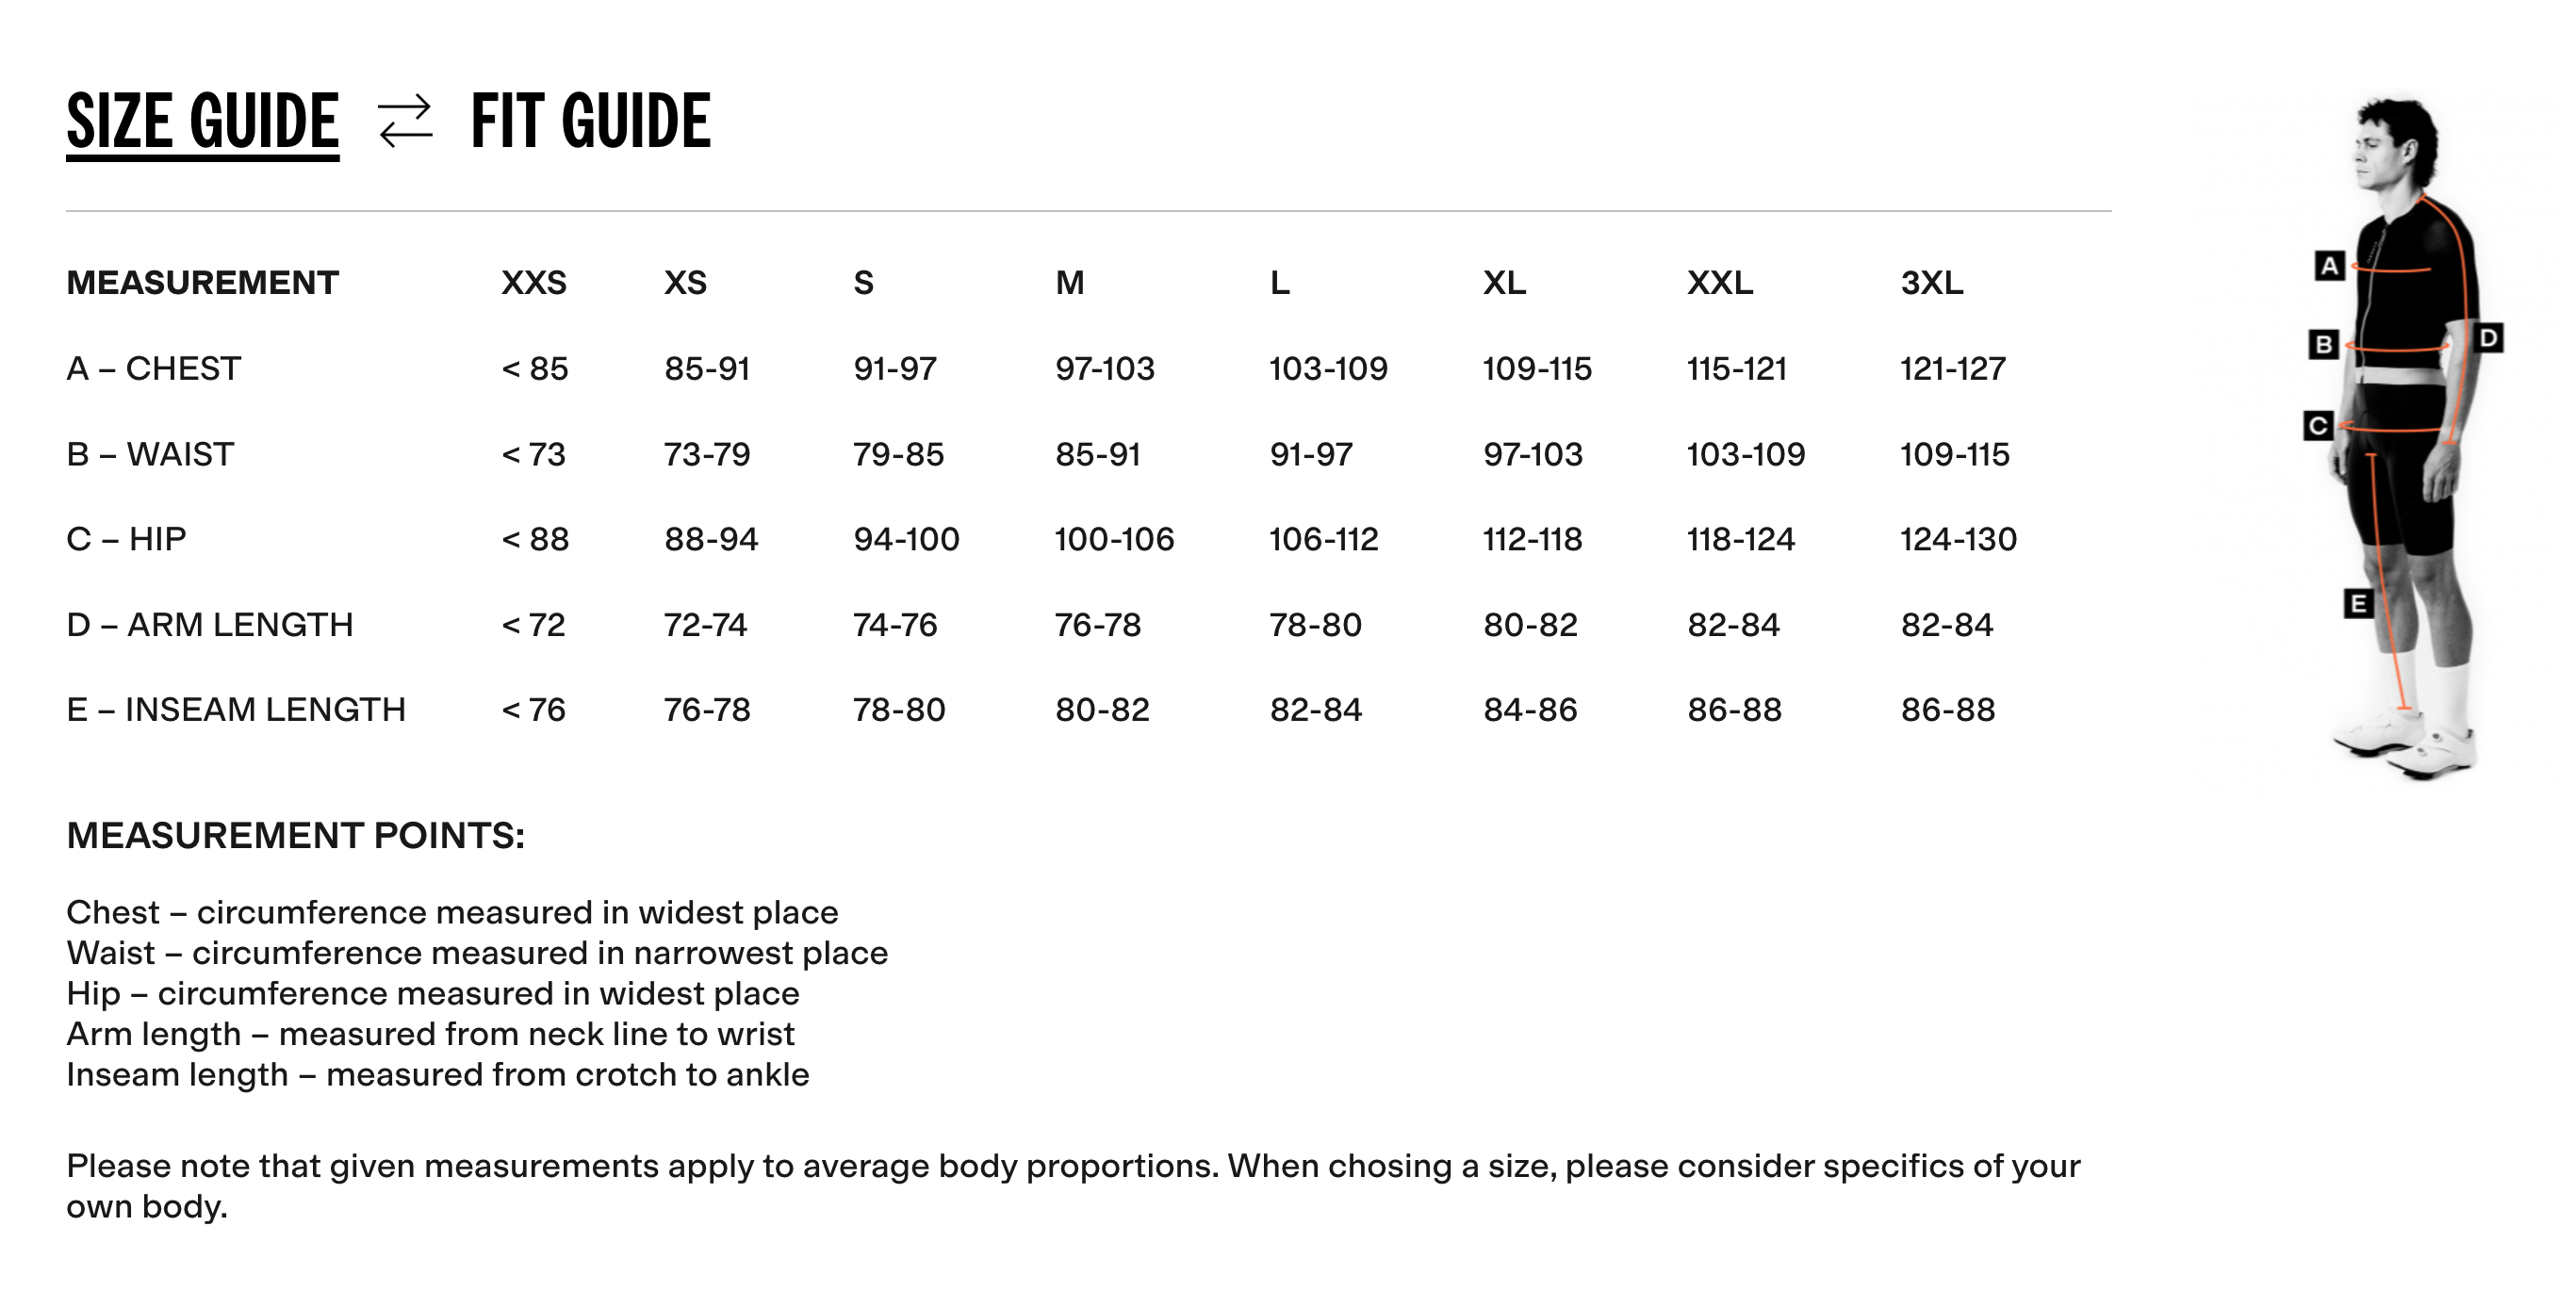Click the 3XL size column header

click(1931, 283)
